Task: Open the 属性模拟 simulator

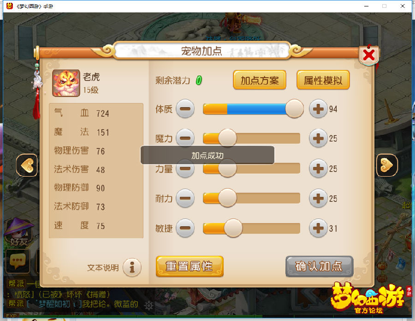Action: 323,80
